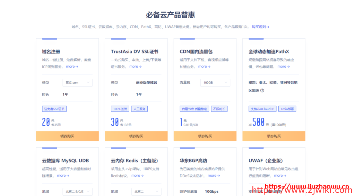
Task: Click the 全球动态加速PathX title
Action: coord(269,52)
